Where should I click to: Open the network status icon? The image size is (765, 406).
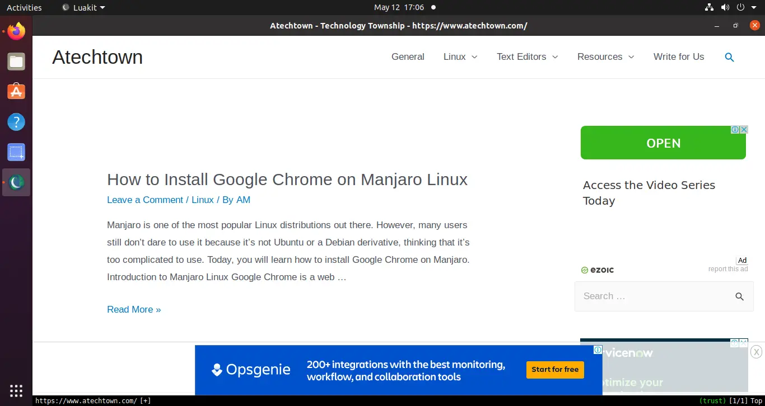[709, 7]
